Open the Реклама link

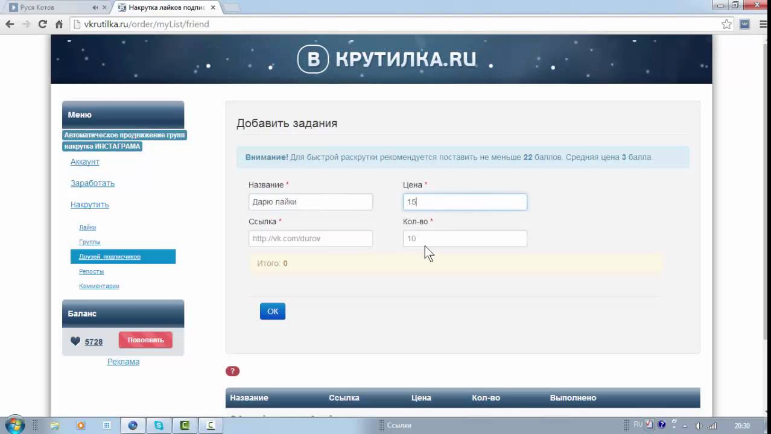tap(123, 362)
